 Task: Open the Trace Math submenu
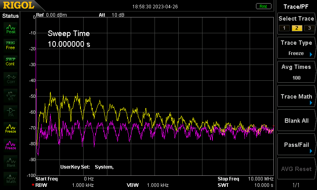[x=296, y=96]
